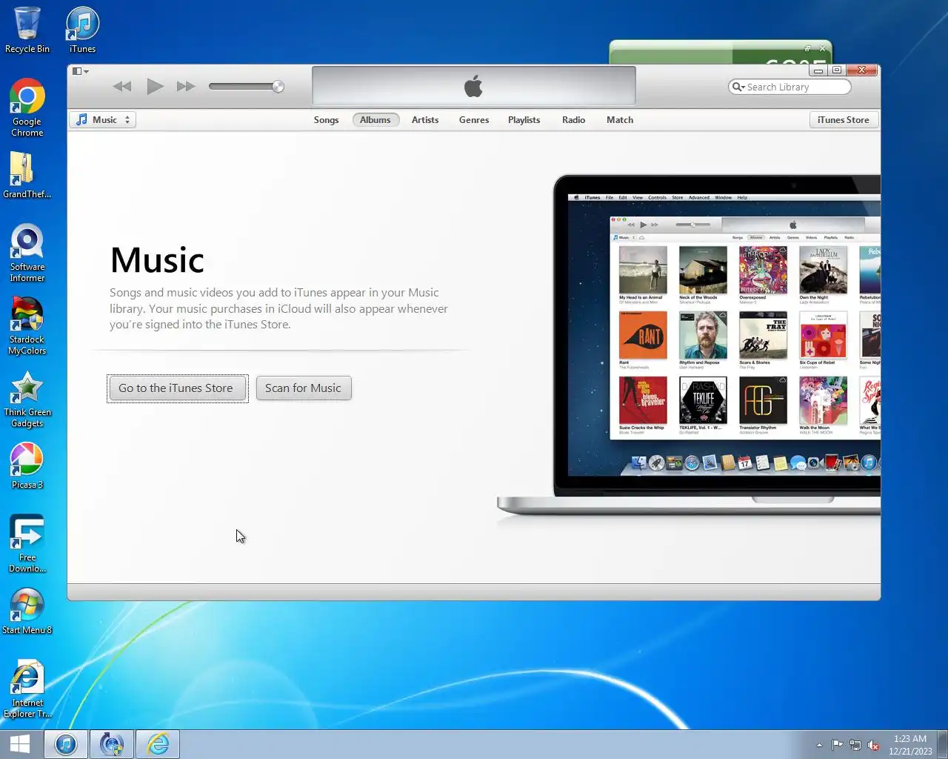Click the fast-forward next track button

[x=186, y=87]
